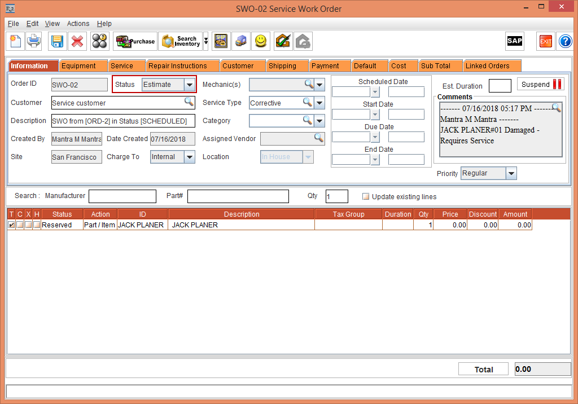Delete the work order with red X icon
578x404 pixels.
coord(77,41)
